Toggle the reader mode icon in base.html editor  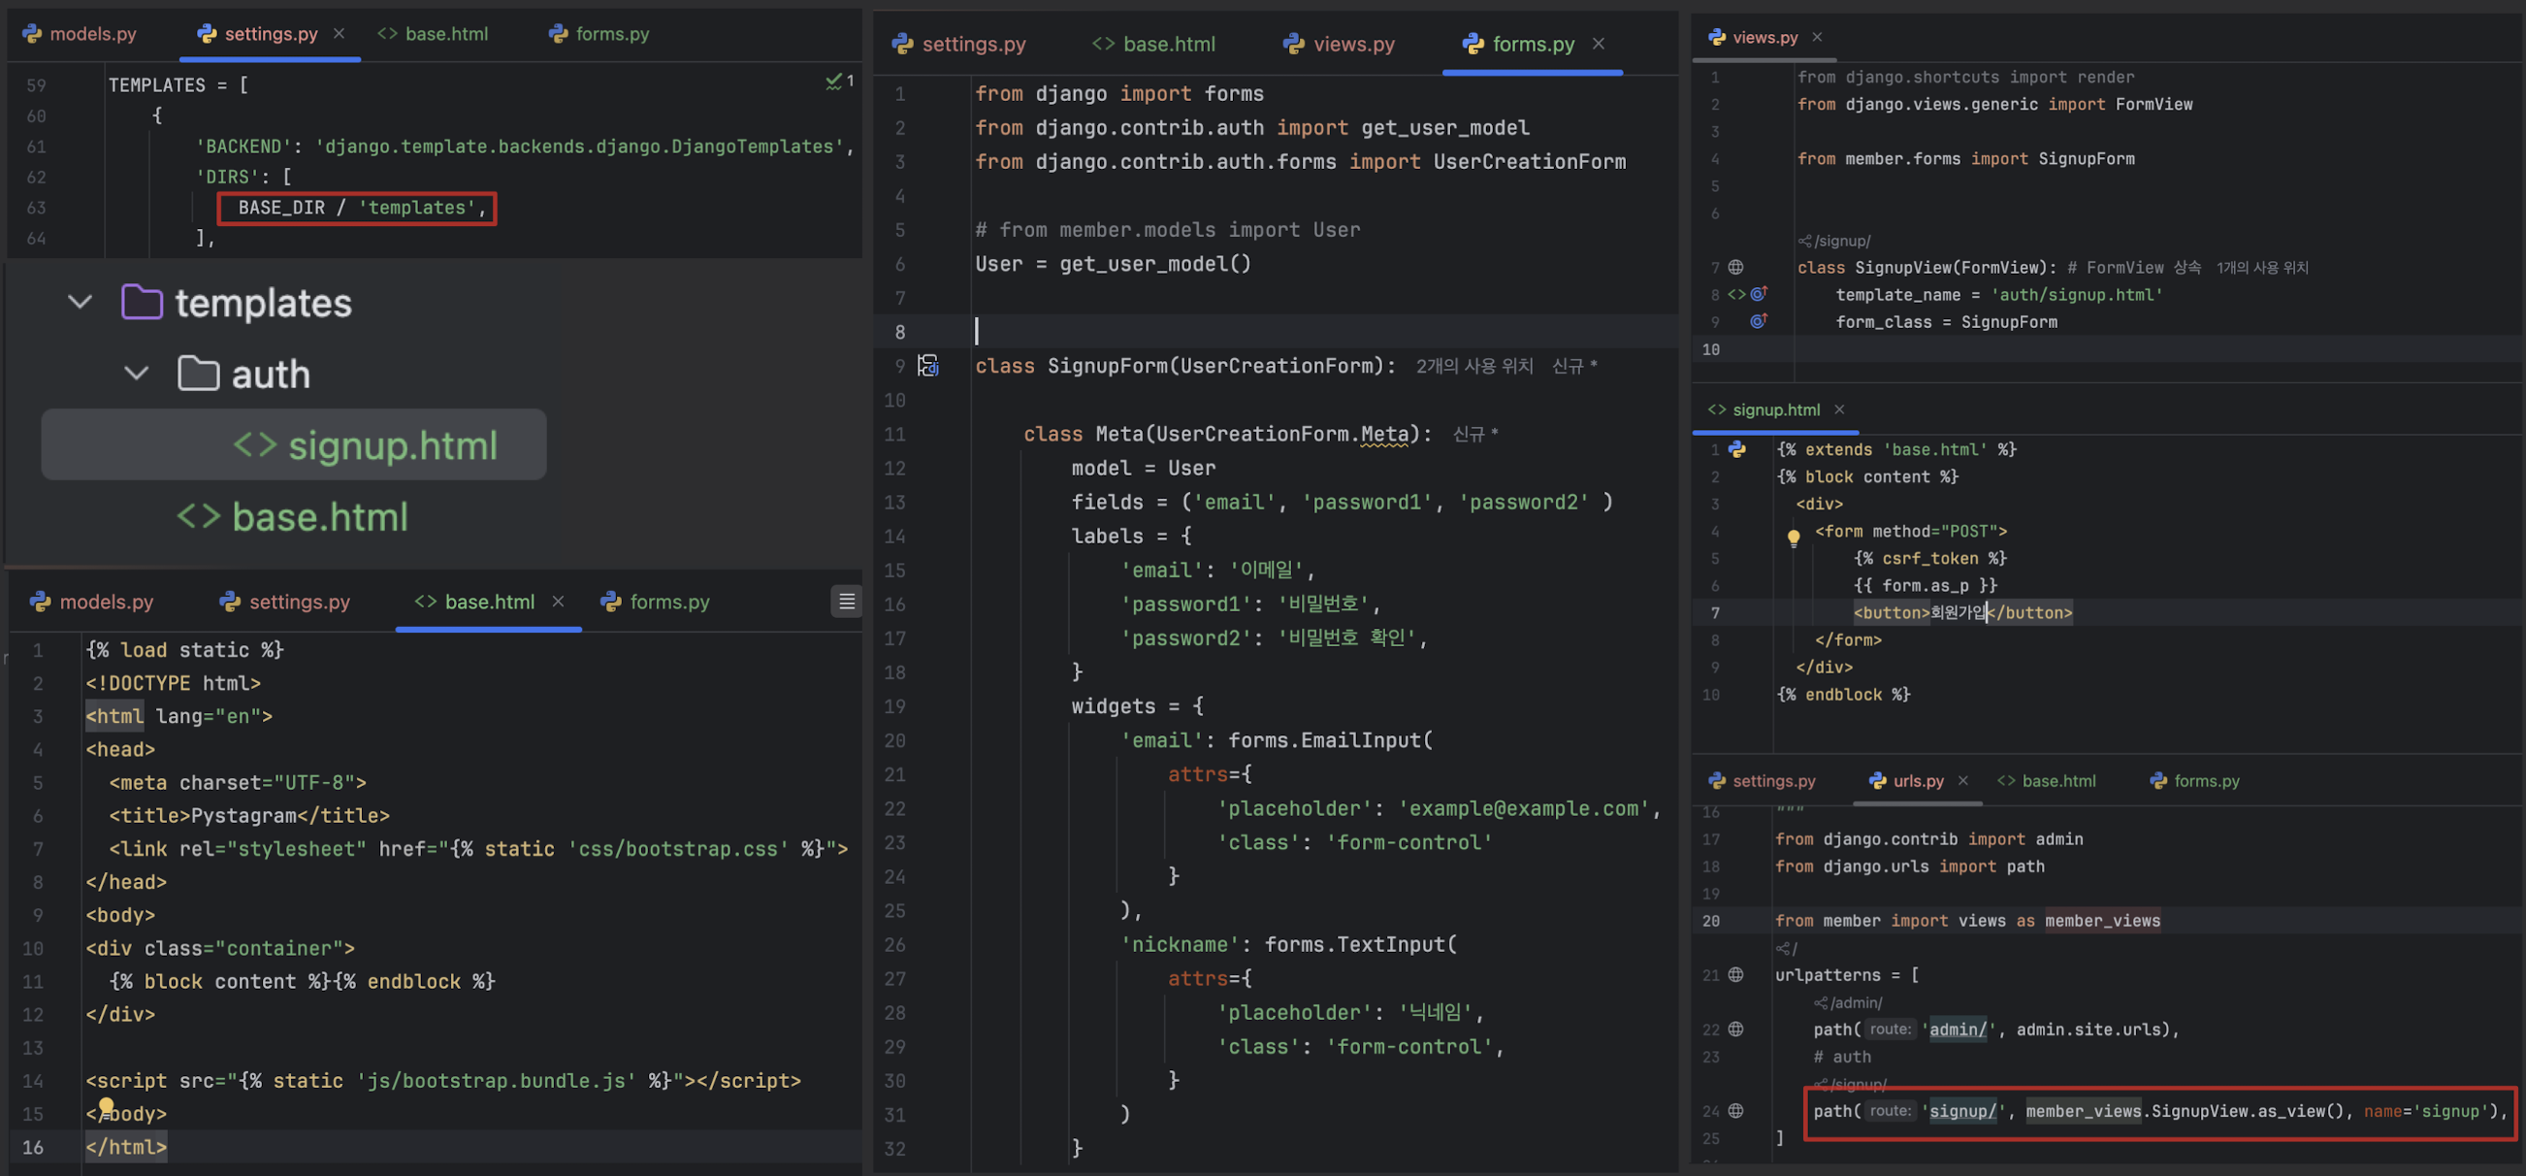pyautogui.click(x=846, y=602)
